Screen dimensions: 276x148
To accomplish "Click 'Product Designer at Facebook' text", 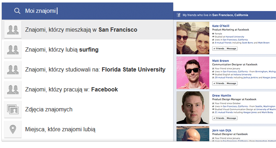I will 230,134.
